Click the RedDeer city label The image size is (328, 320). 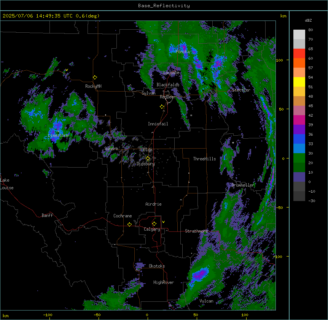click(168, 97)
